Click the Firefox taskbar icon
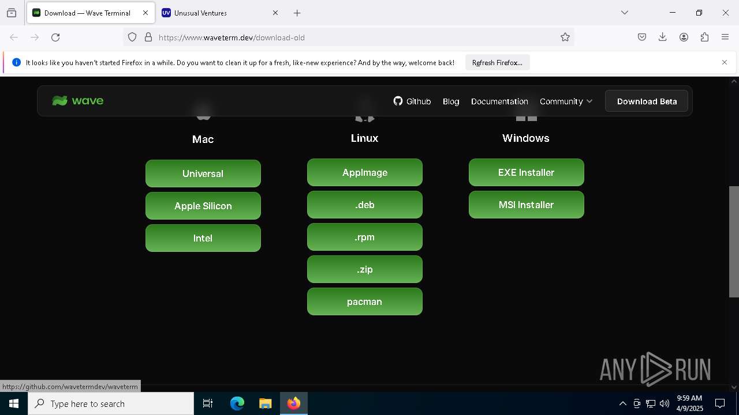 (x=294, y=403)
